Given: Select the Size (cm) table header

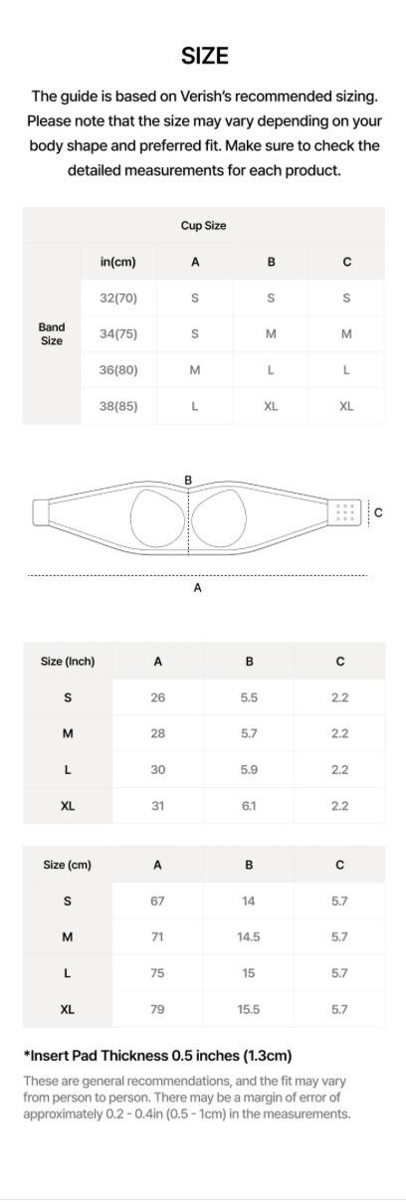Looking at the screenshot, I should pos(68,865).
